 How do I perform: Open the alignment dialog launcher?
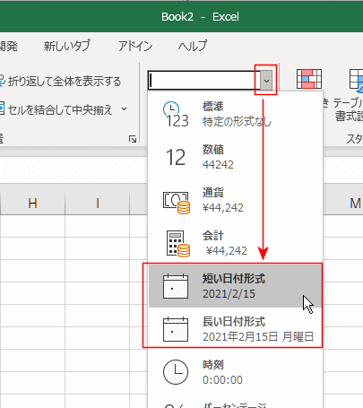tap(133, 139)
